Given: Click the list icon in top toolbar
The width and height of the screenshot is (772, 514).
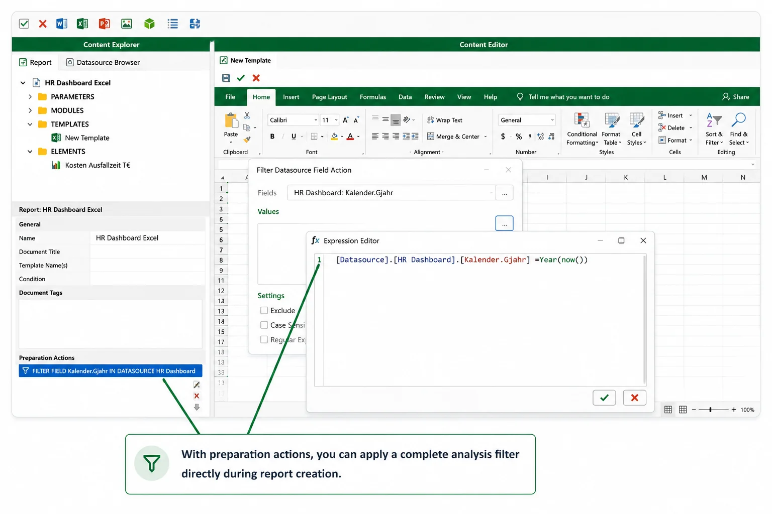Looking at the screenshot, I should coord(172,24).
